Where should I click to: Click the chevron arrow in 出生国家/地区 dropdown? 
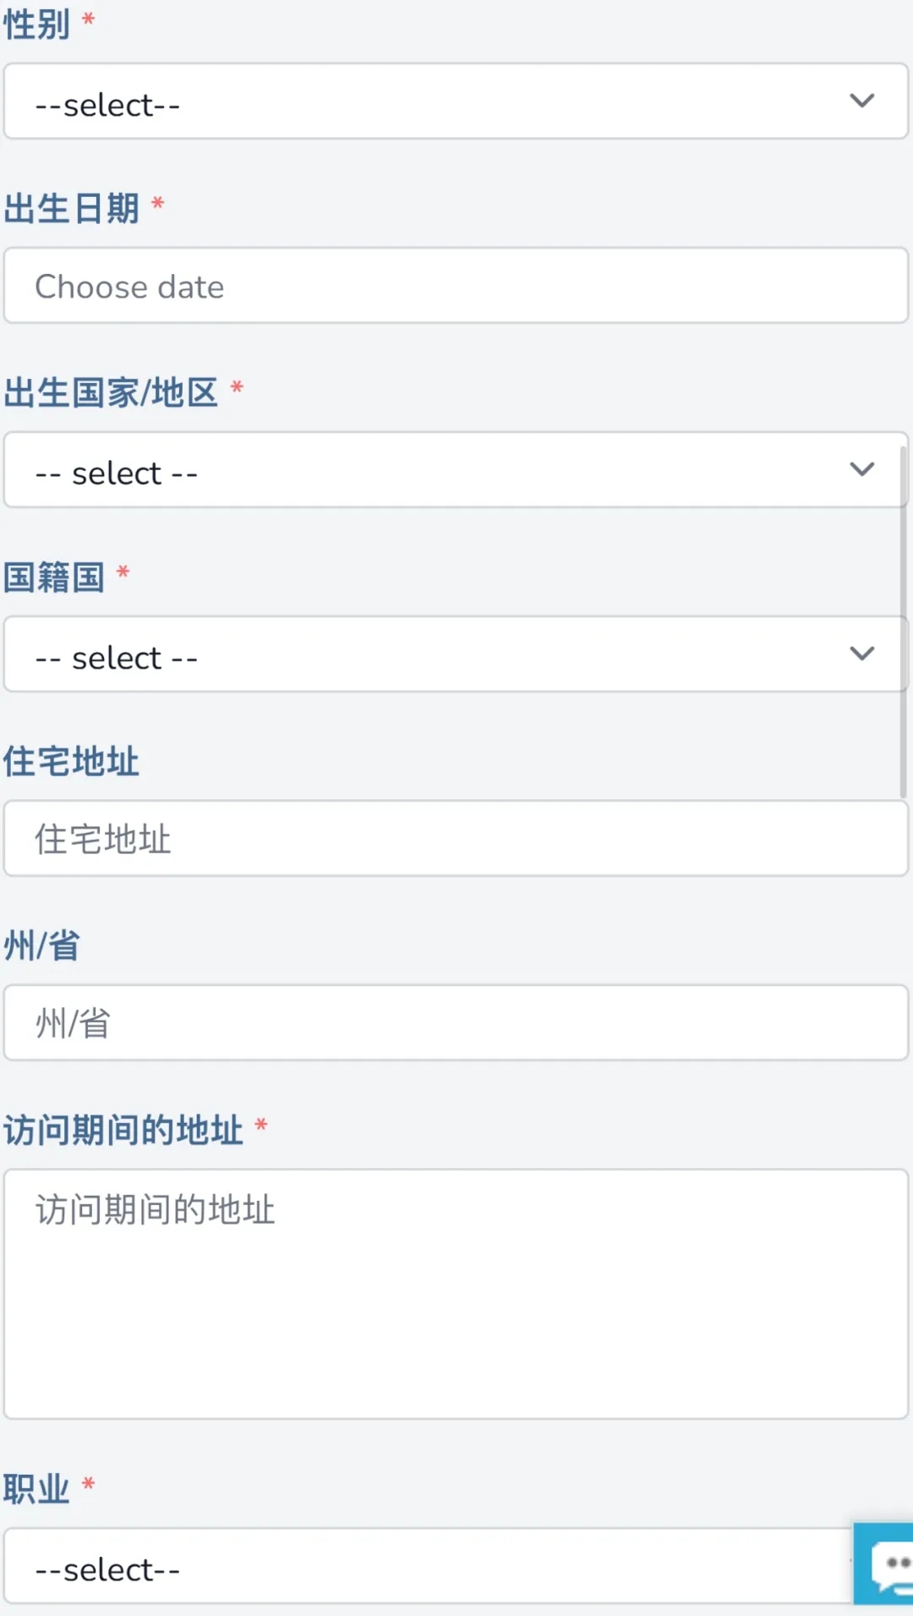[x=861, y=469]
